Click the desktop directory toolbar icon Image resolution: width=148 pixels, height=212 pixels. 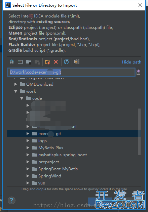(x=20, y=62)
